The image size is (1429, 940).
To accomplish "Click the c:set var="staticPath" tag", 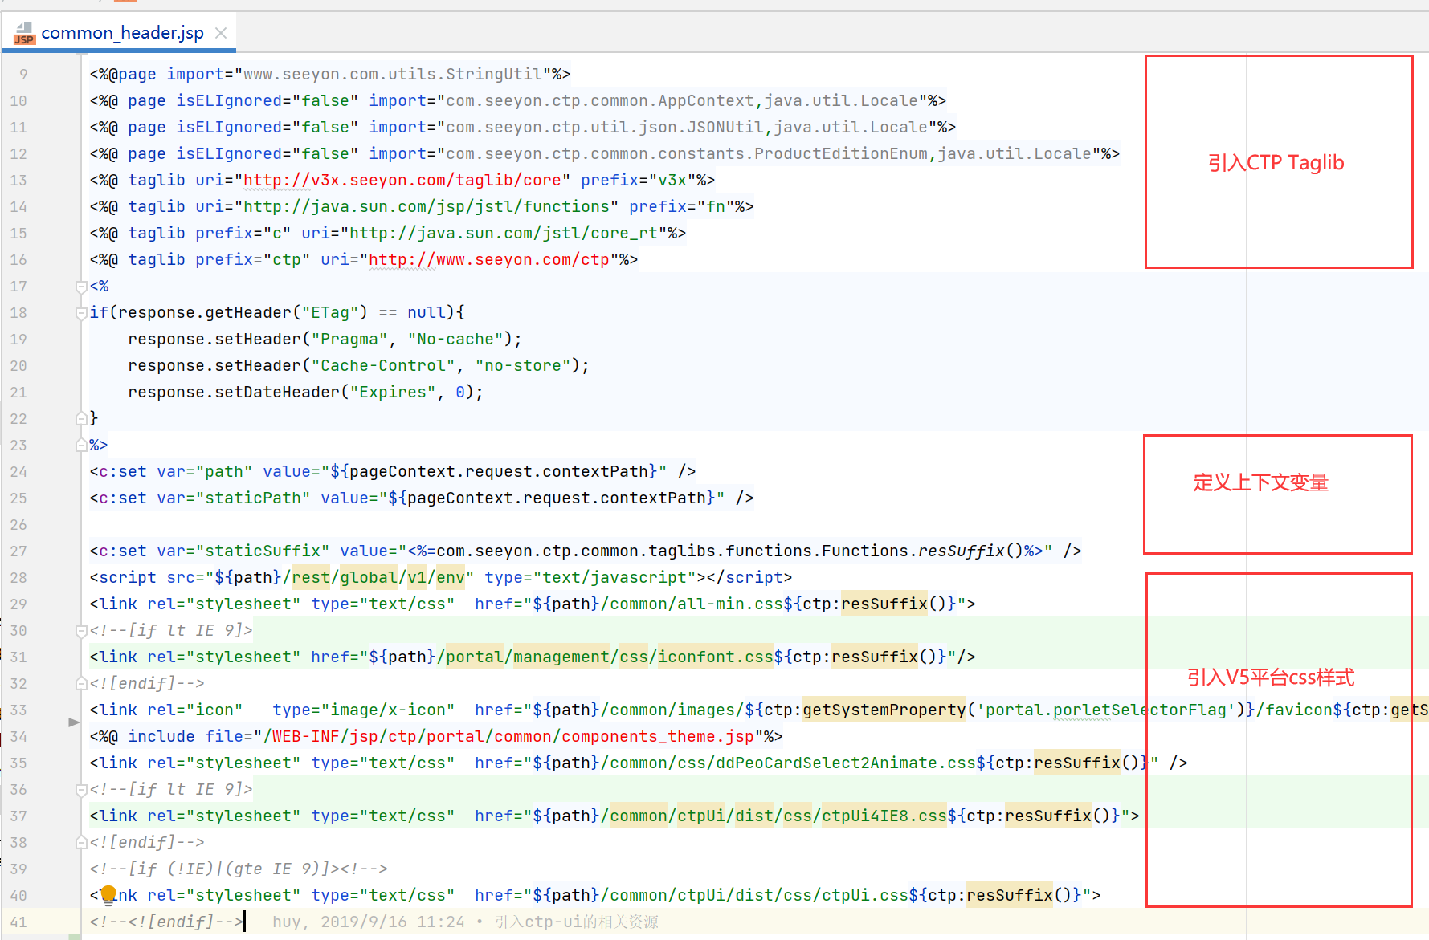I will click(422, 498).
